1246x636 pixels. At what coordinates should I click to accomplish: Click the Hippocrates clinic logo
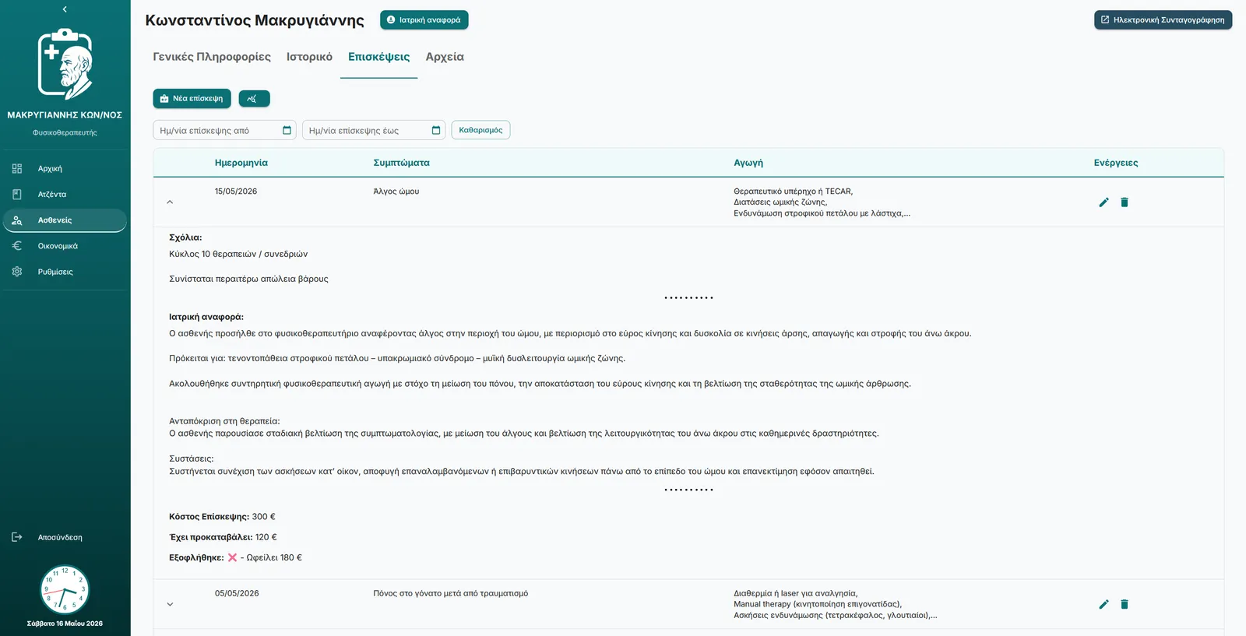click(x=65, y=64)
